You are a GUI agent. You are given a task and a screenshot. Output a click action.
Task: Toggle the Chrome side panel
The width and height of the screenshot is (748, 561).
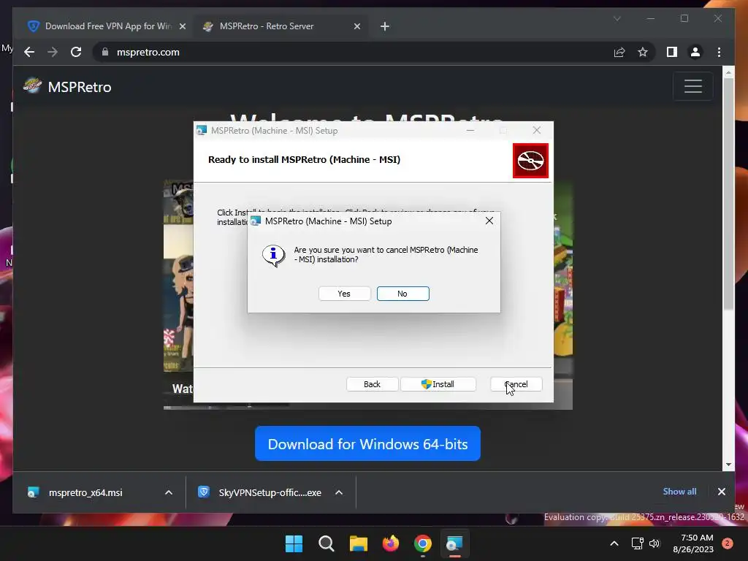672,52
